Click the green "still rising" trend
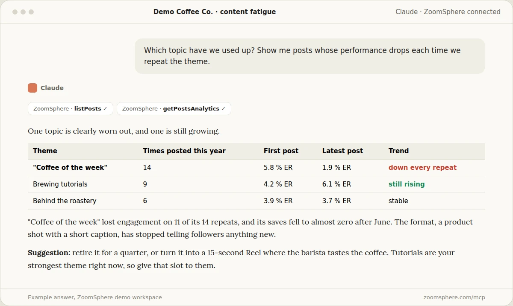 [x=407, y=184]
